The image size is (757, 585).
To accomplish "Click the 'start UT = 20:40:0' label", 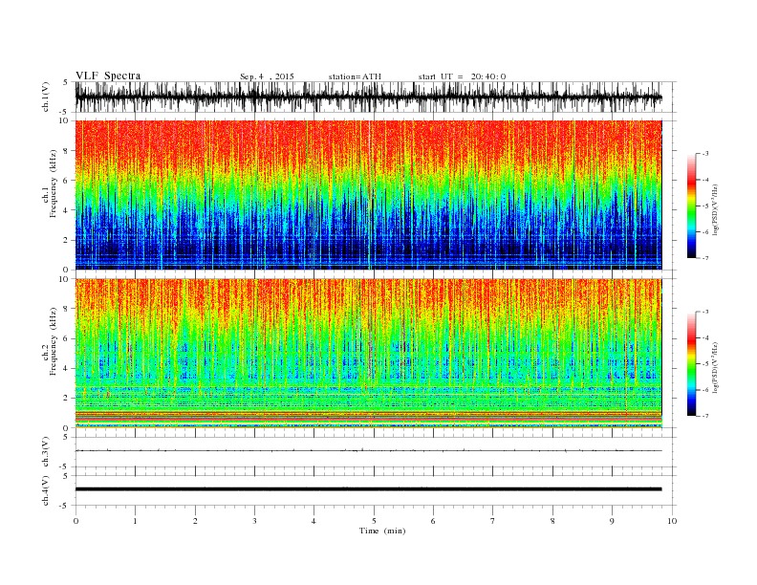I will (462, 76).
